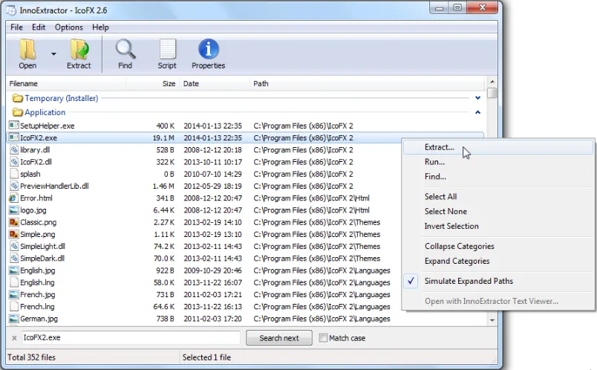The image size is (597, 370).
Task: Click the Temporary (Installer) folder icon
Action: point(18,98)
